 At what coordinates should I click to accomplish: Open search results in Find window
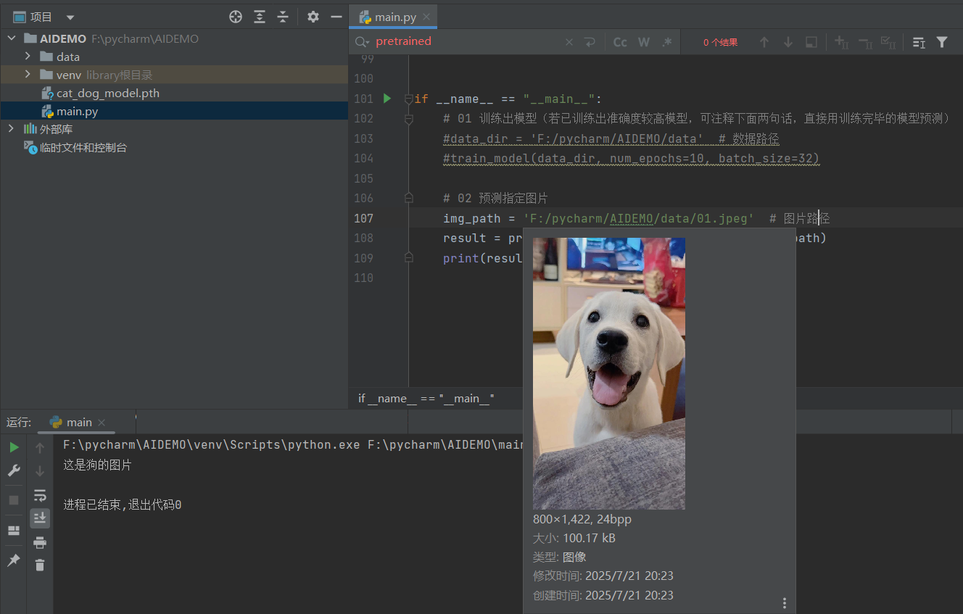click(x=811, y=42)
